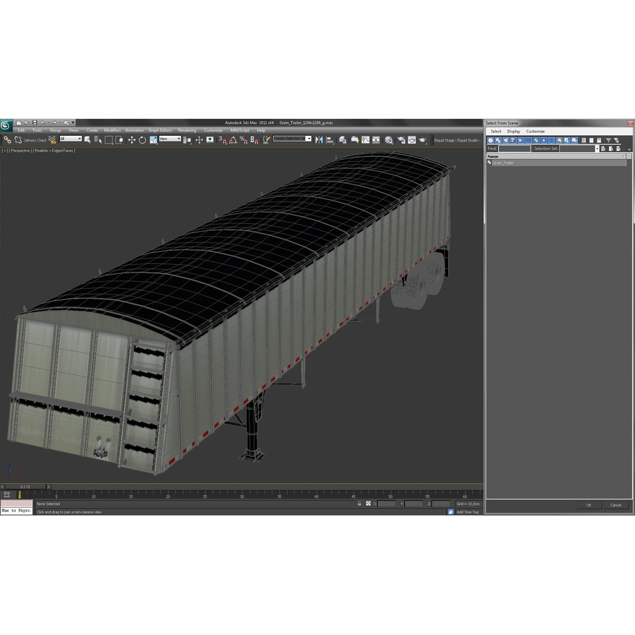
Task: Activate the Select Object tool
Action: point(87,140)
